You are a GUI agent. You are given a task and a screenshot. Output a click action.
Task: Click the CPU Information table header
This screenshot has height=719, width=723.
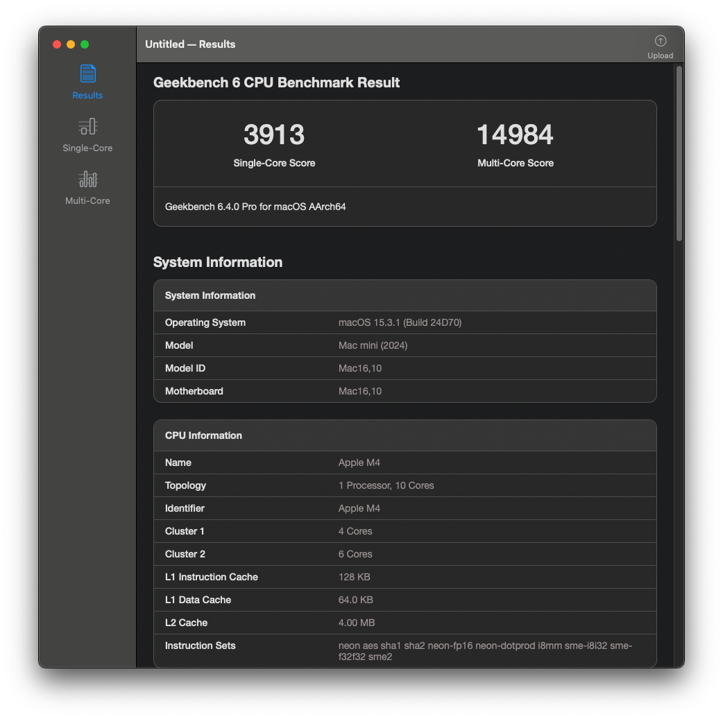[203, 435]
